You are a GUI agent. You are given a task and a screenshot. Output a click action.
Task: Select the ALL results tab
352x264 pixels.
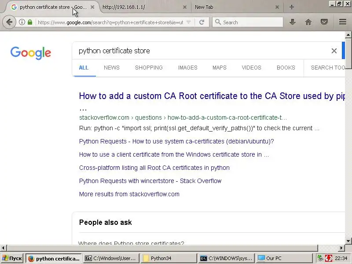[x=84, y=68]
